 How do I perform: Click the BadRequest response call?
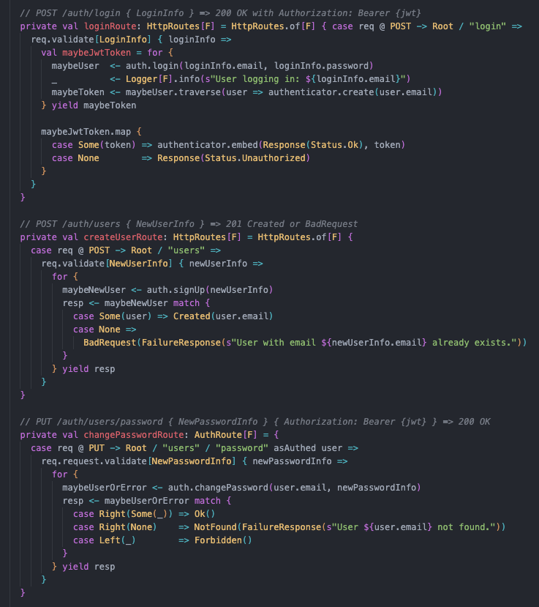pyautogui.click(x=110, y=343)
